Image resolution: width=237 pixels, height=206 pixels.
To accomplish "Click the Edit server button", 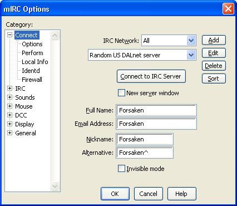I will pyautogui.click(x=214, y=53).
